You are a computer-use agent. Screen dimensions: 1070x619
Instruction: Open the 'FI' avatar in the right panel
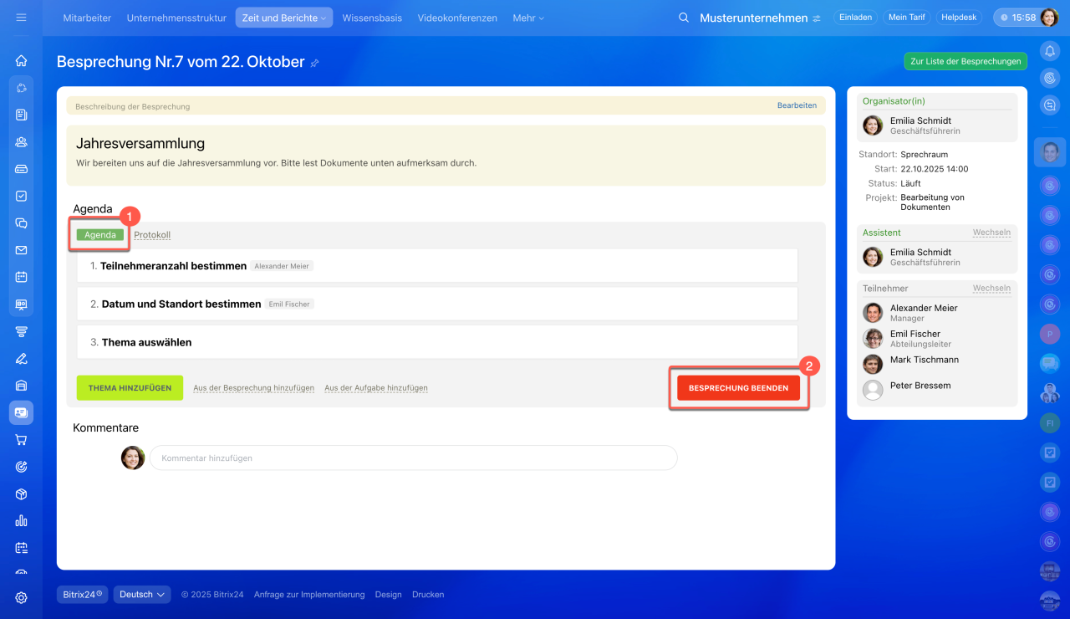point(1050,423)
